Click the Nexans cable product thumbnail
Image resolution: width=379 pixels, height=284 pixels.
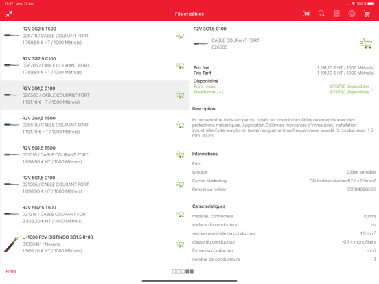[11, 244]
